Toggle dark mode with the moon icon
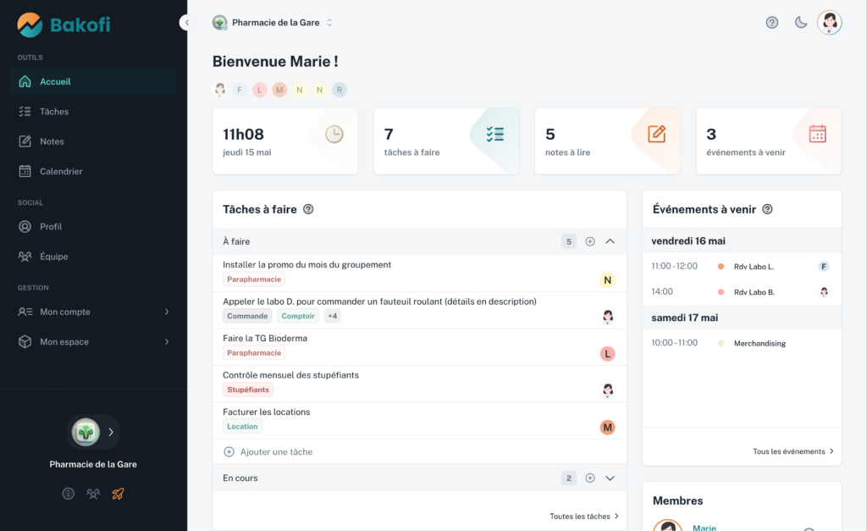 [800, 23]
